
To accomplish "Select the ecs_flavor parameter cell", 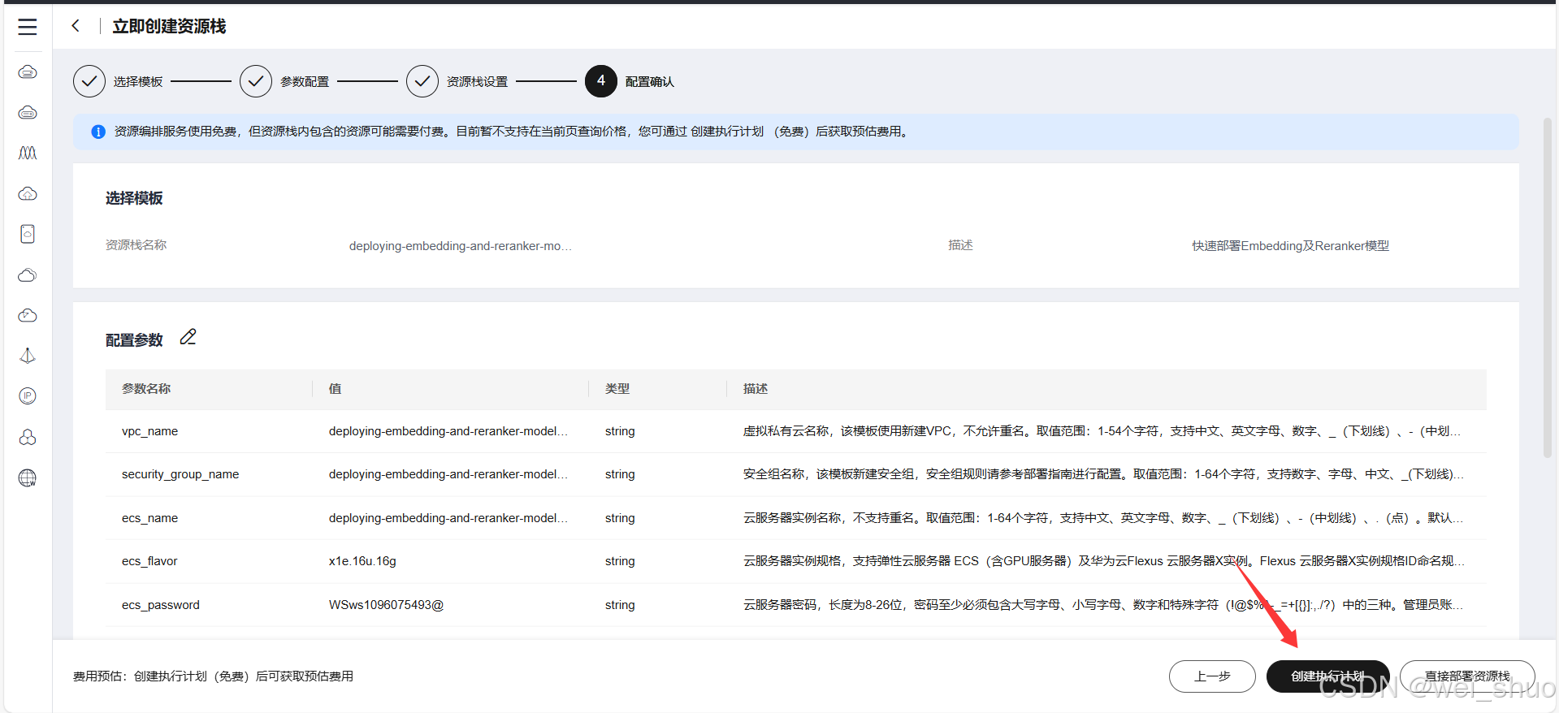I will coord(149,561).
